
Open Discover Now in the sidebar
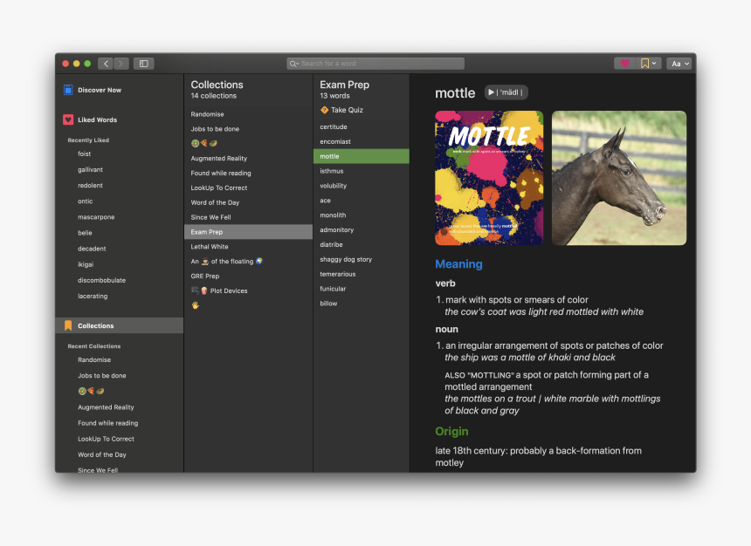click(90, 89)
